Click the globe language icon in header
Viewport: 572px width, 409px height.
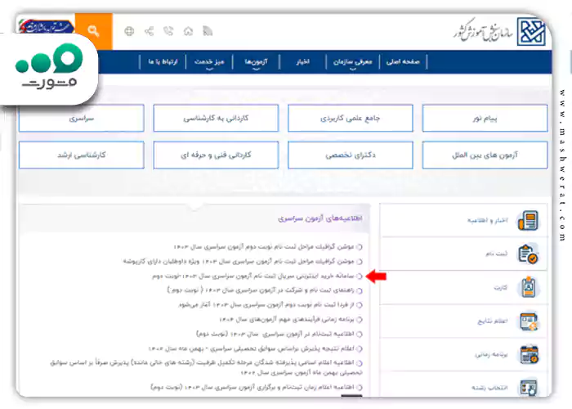click(x=129, y=31)
